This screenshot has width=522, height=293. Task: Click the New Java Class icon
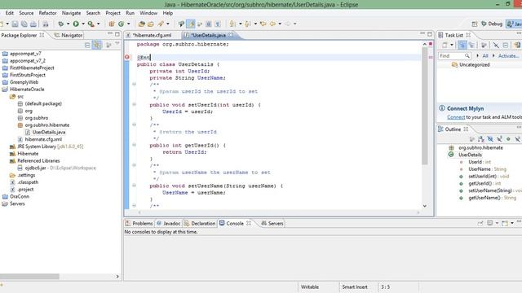tap(122, 24)
